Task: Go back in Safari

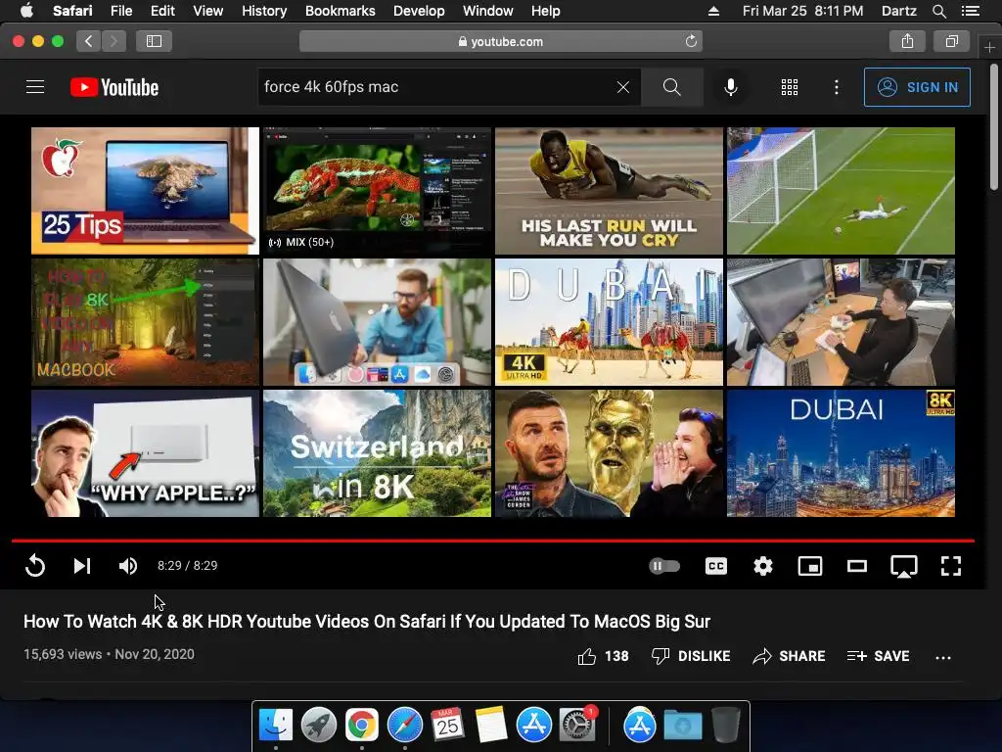Action: point(89,41)
